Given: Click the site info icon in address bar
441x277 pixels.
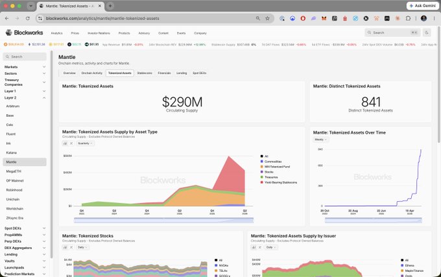Looking at the screenshot, I should click(x=40, y=18).
